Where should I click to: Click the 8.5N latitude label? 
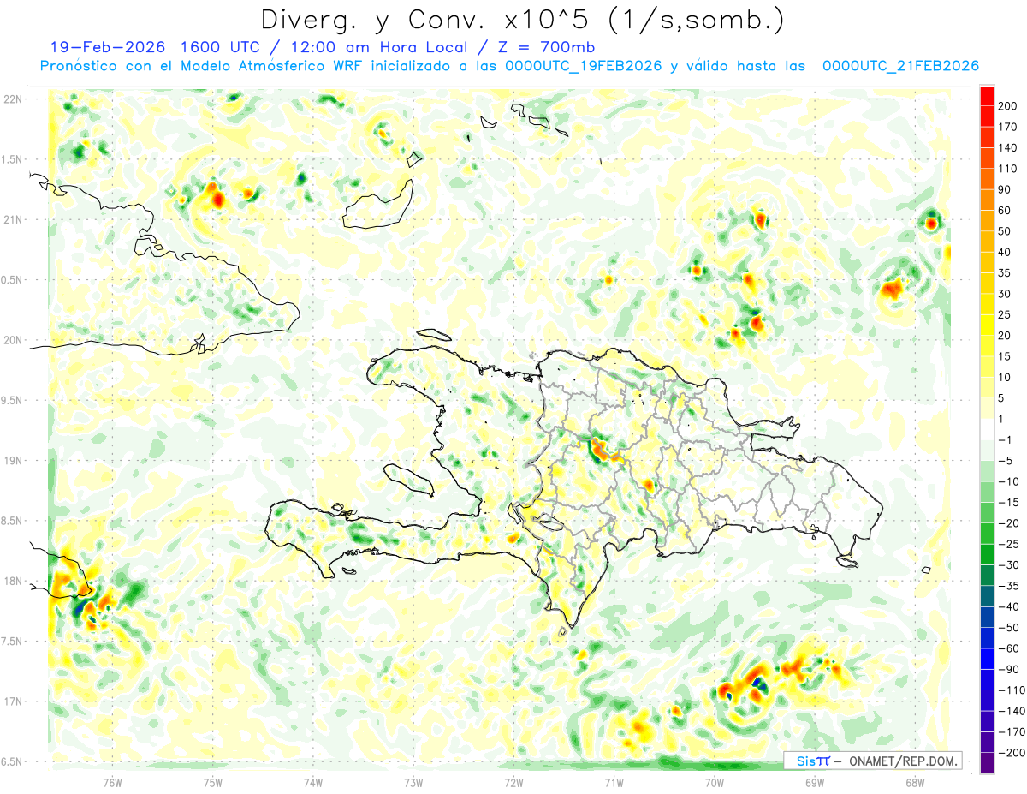12,521
